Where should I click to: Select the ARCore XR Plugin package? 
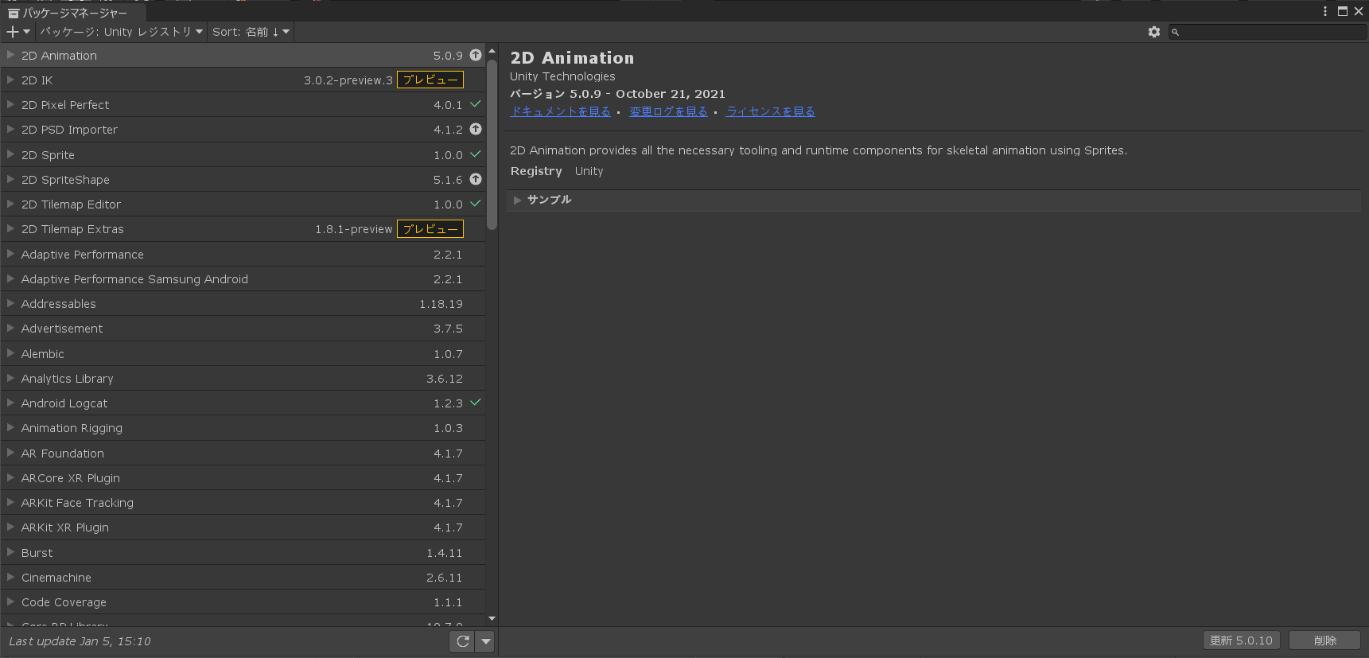pyautogui.click(x=243, y=477)
